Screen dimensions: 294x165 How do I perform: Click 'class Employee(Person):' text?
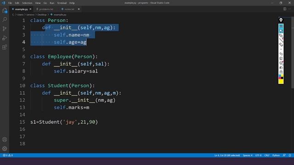(64, 56)
